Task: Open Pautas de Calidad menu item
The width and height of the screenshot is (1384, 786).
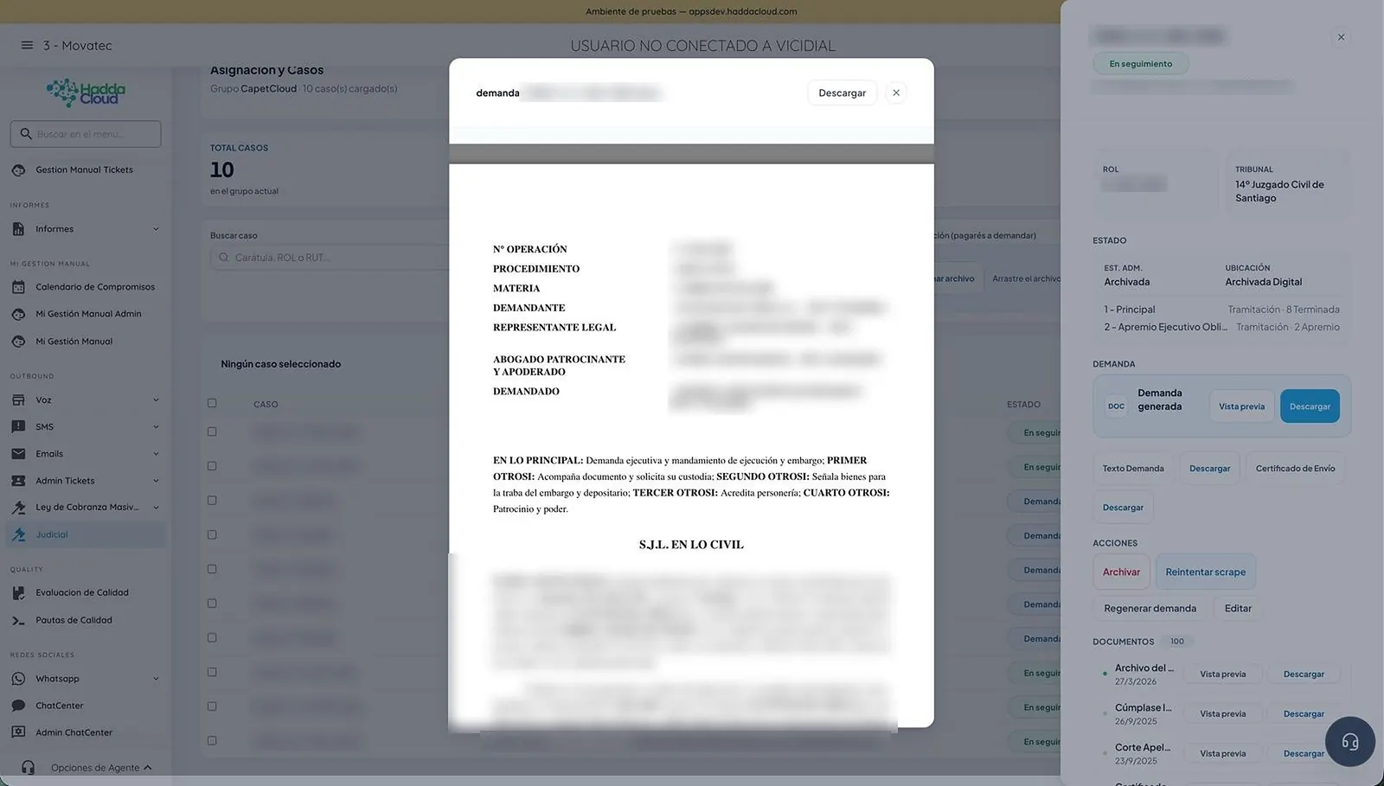Action: click(x=86, y=621)
